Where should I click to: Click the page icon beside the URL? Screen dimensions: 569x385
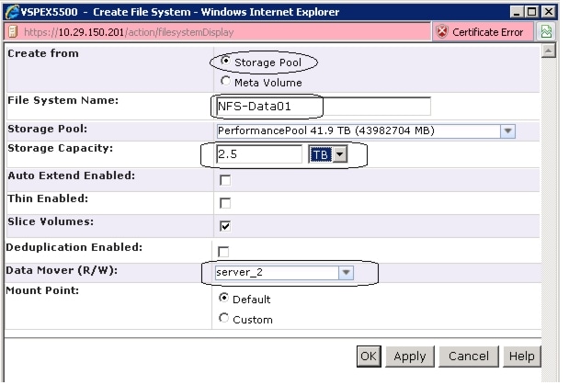[x=9, y=32]
